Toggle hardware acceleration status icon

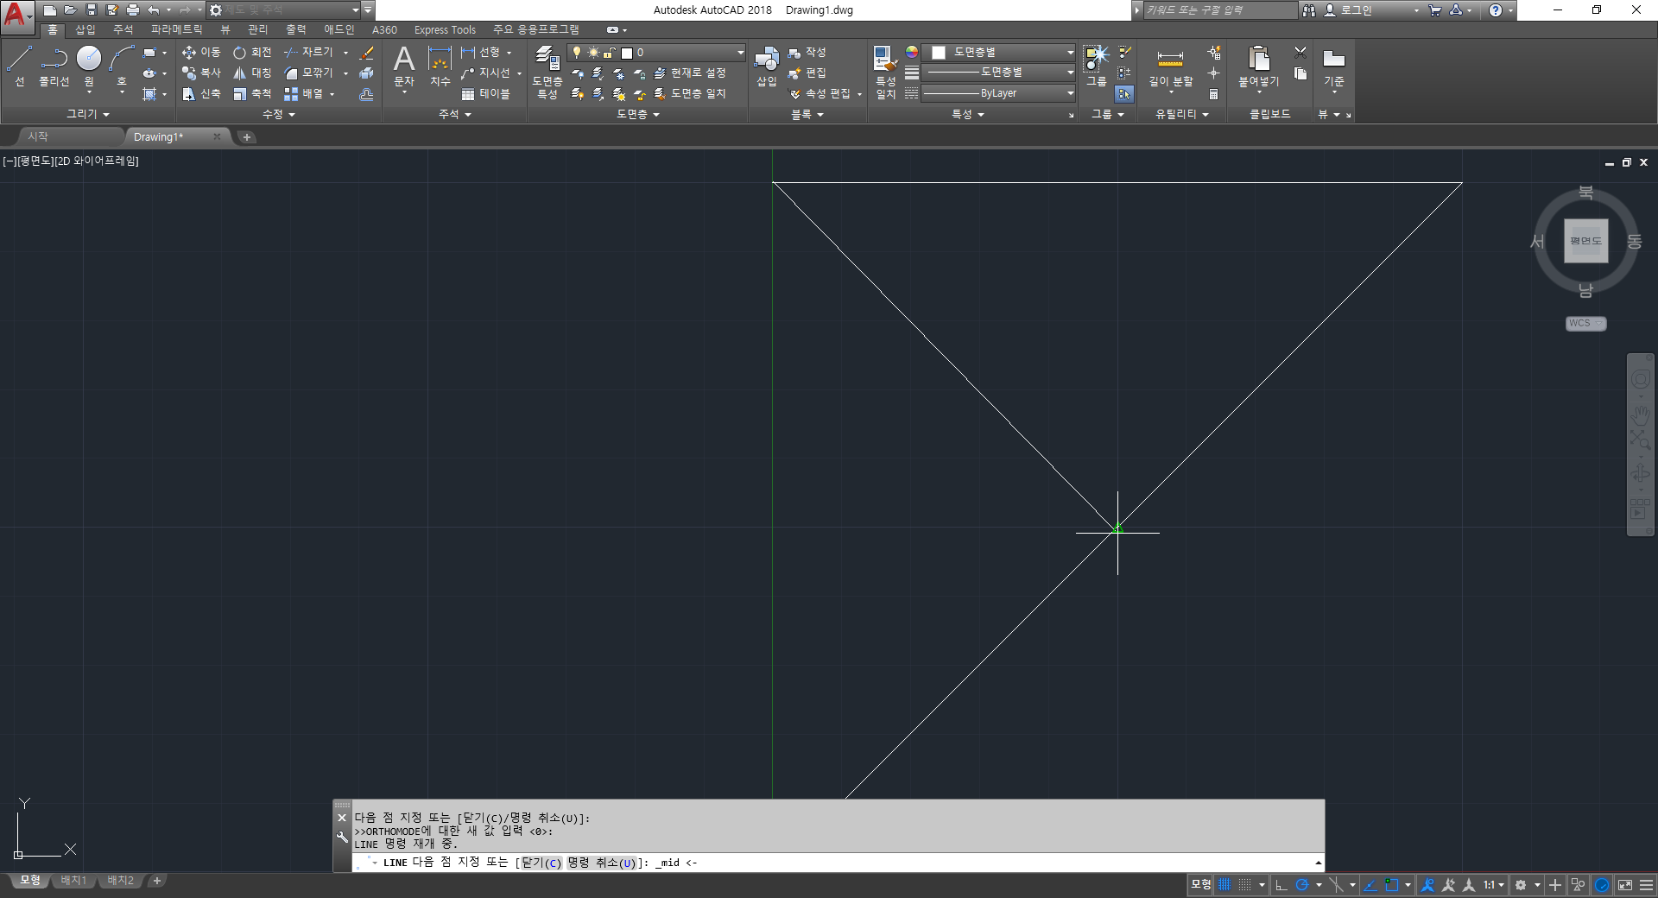click(1602, 885)
